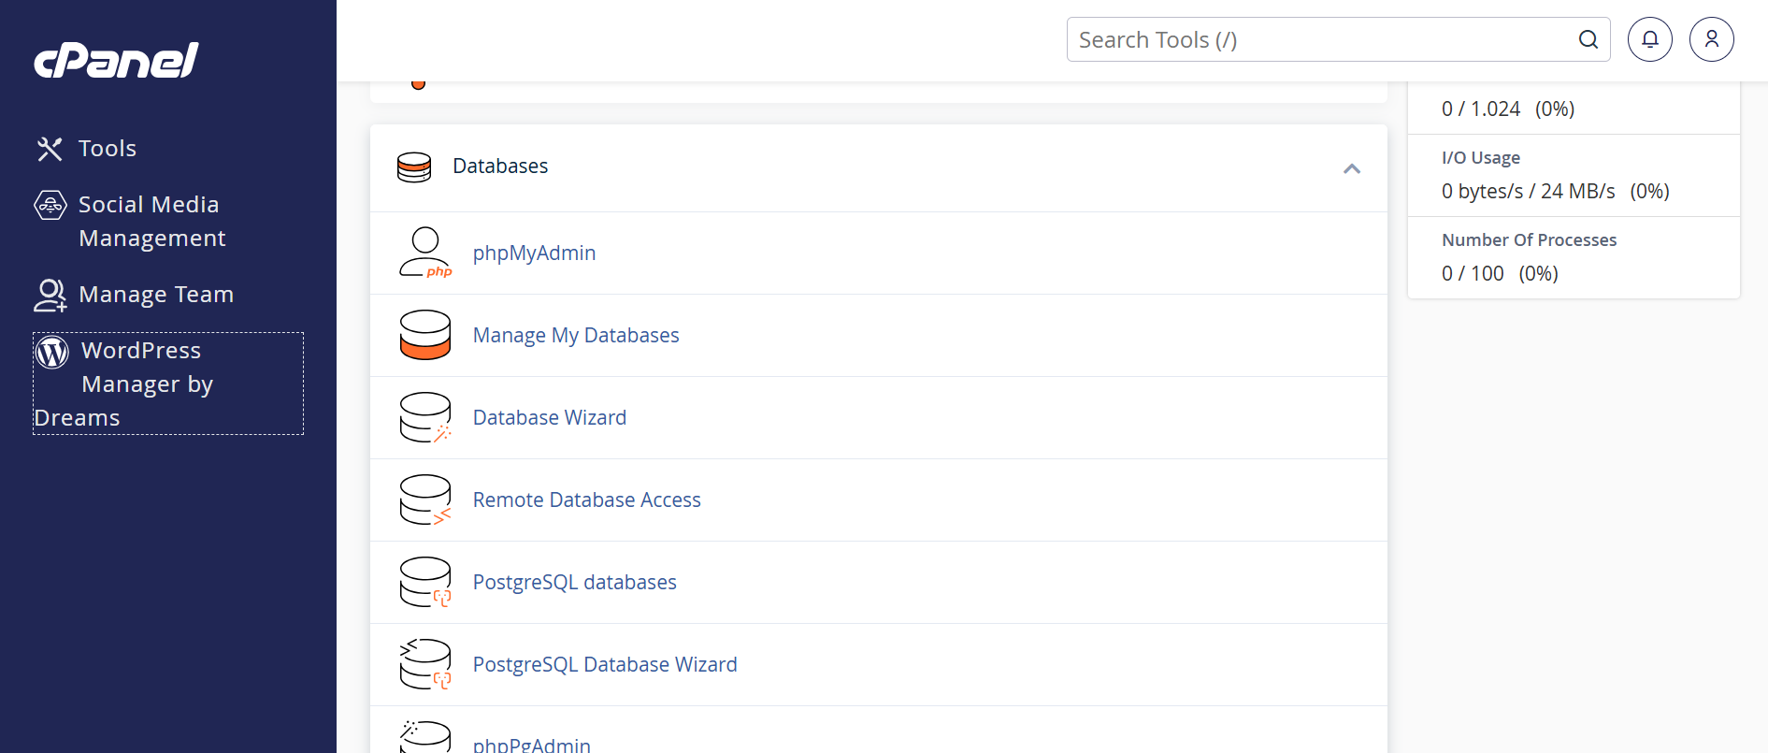1768x753 pixels.
Task: Collapse the Databases section chevron
Action: pyautogui.click(x=1351, y=168)
